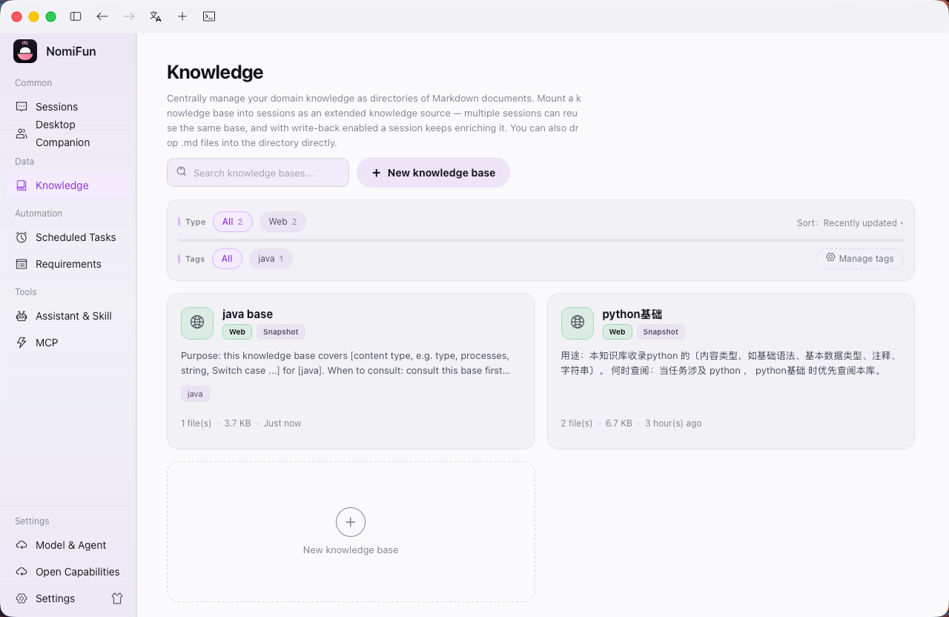Open Desktop Companion in sidebar
Image resolution: width=949 pixels, height=617 pixels.
click(x=68, y=133)
